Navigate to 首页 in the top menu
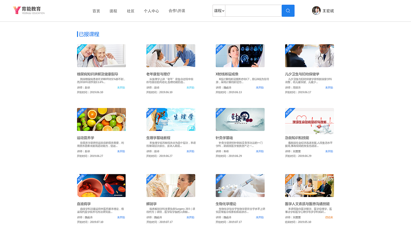 pos(96,11)
